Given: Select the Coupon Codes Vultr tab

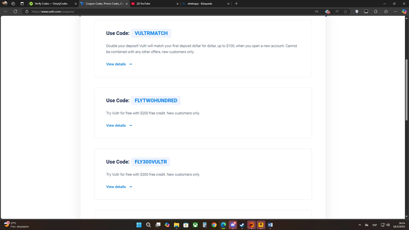Looking at the screenshot, I should click(x=104, y=4).
